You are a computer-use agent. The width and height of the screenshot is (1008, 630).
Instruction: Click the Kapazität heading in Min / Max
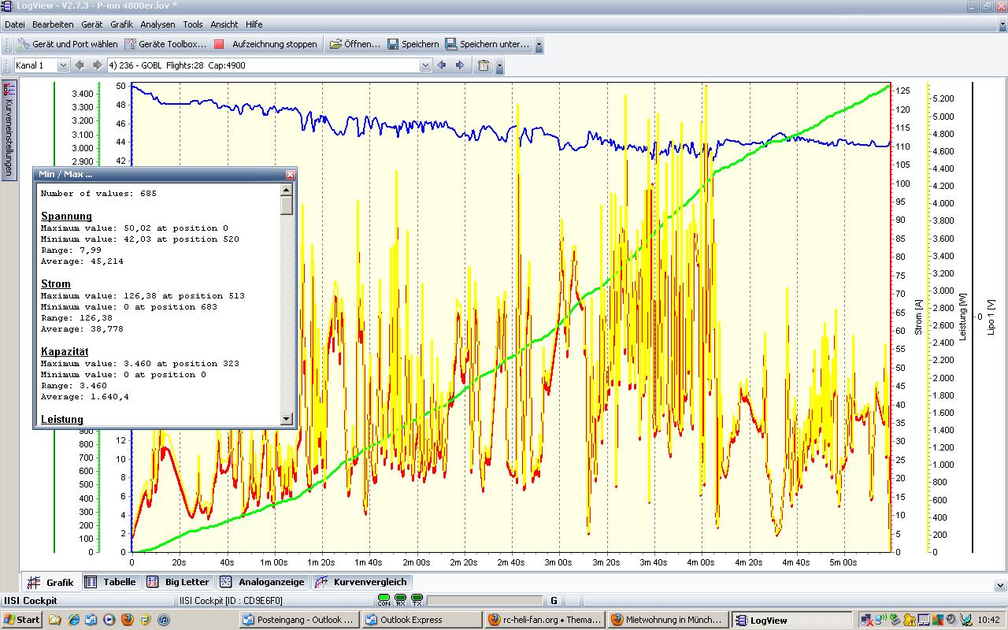pyautogui.click(x=65, y=351)
